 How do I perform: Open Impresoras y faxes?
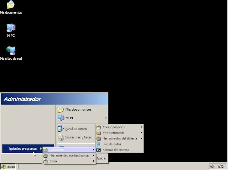tap(76, 137)
